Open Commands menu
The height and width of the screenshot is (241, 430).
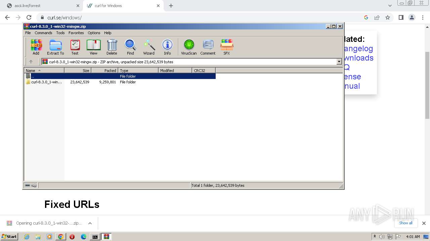coord(43,33)
